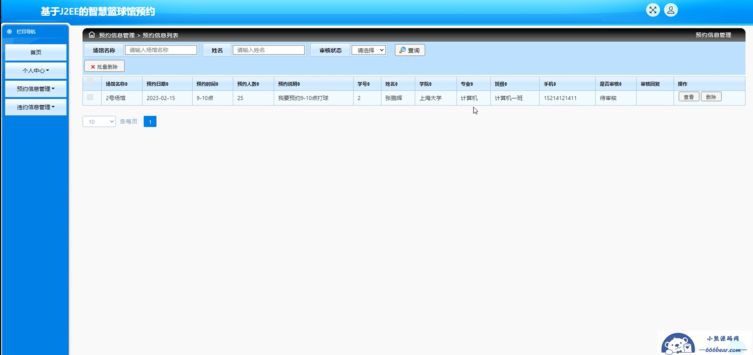Click the home icon in breadcrumb
The image size is (753, 355).
point(92,35)
